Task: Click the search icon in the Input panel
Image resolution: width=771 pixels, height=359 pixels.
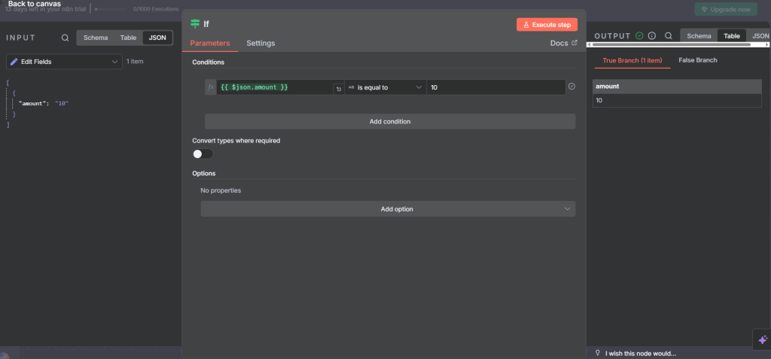Action: click(66, 38)
